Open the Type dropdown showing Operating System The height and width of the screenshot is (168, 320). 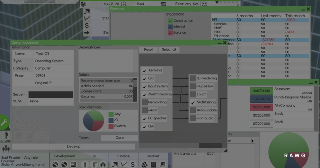point(53,61)
